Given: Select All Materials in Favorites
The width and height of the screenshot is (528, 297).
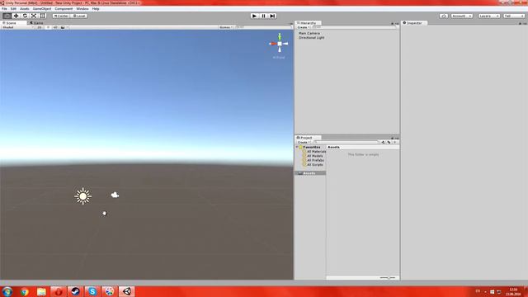Looking at the screenshot, I should click(x=313, y=152).
